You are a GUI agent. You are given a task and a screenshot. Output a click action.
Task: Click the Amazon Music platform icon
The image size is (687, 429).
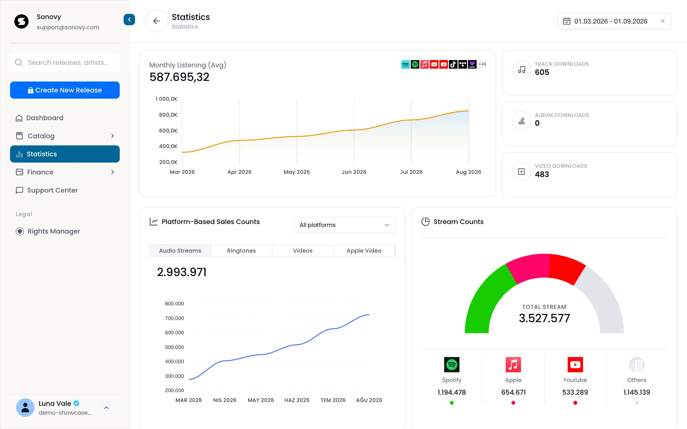click(406, 64)
